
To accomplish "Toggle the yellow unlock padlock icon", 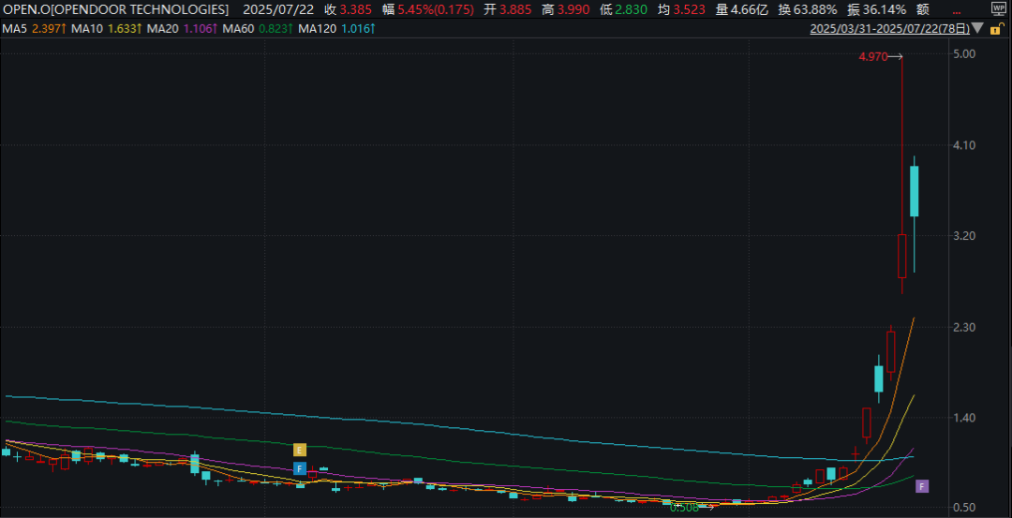I will (x=999, y=29).
